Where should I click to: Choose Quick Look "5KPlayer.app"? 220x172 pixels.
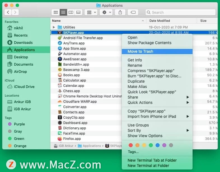point(157,92)
